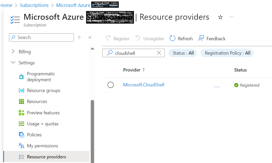This screenshot has height=163, width=272.
Task: Open the Microsoft.CloudShell provider link
Action: click(144, 85)
